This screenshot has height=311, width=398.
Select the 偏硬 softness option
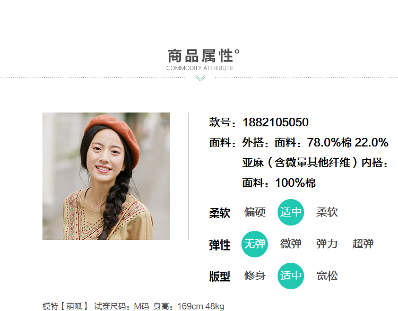point(255,212)
